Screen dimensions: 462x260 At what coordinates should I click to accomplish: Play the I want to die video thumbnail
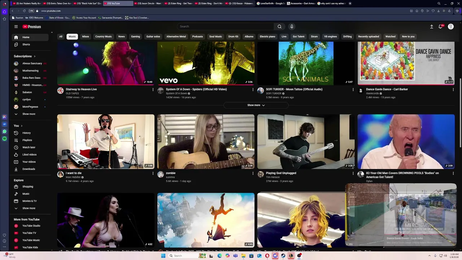point(106,142)
